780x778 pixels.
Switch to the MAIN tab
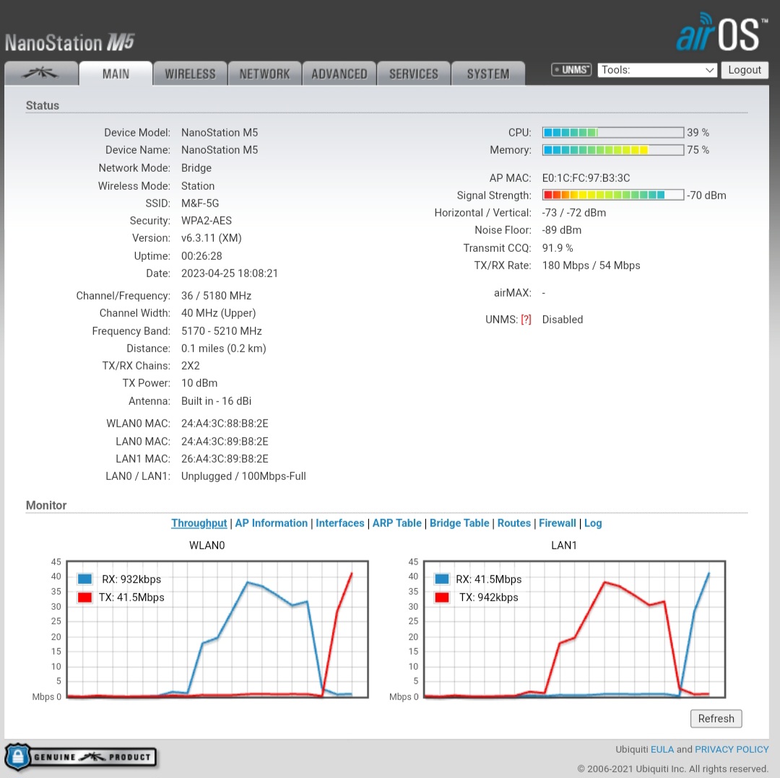[x=116, y=74]
